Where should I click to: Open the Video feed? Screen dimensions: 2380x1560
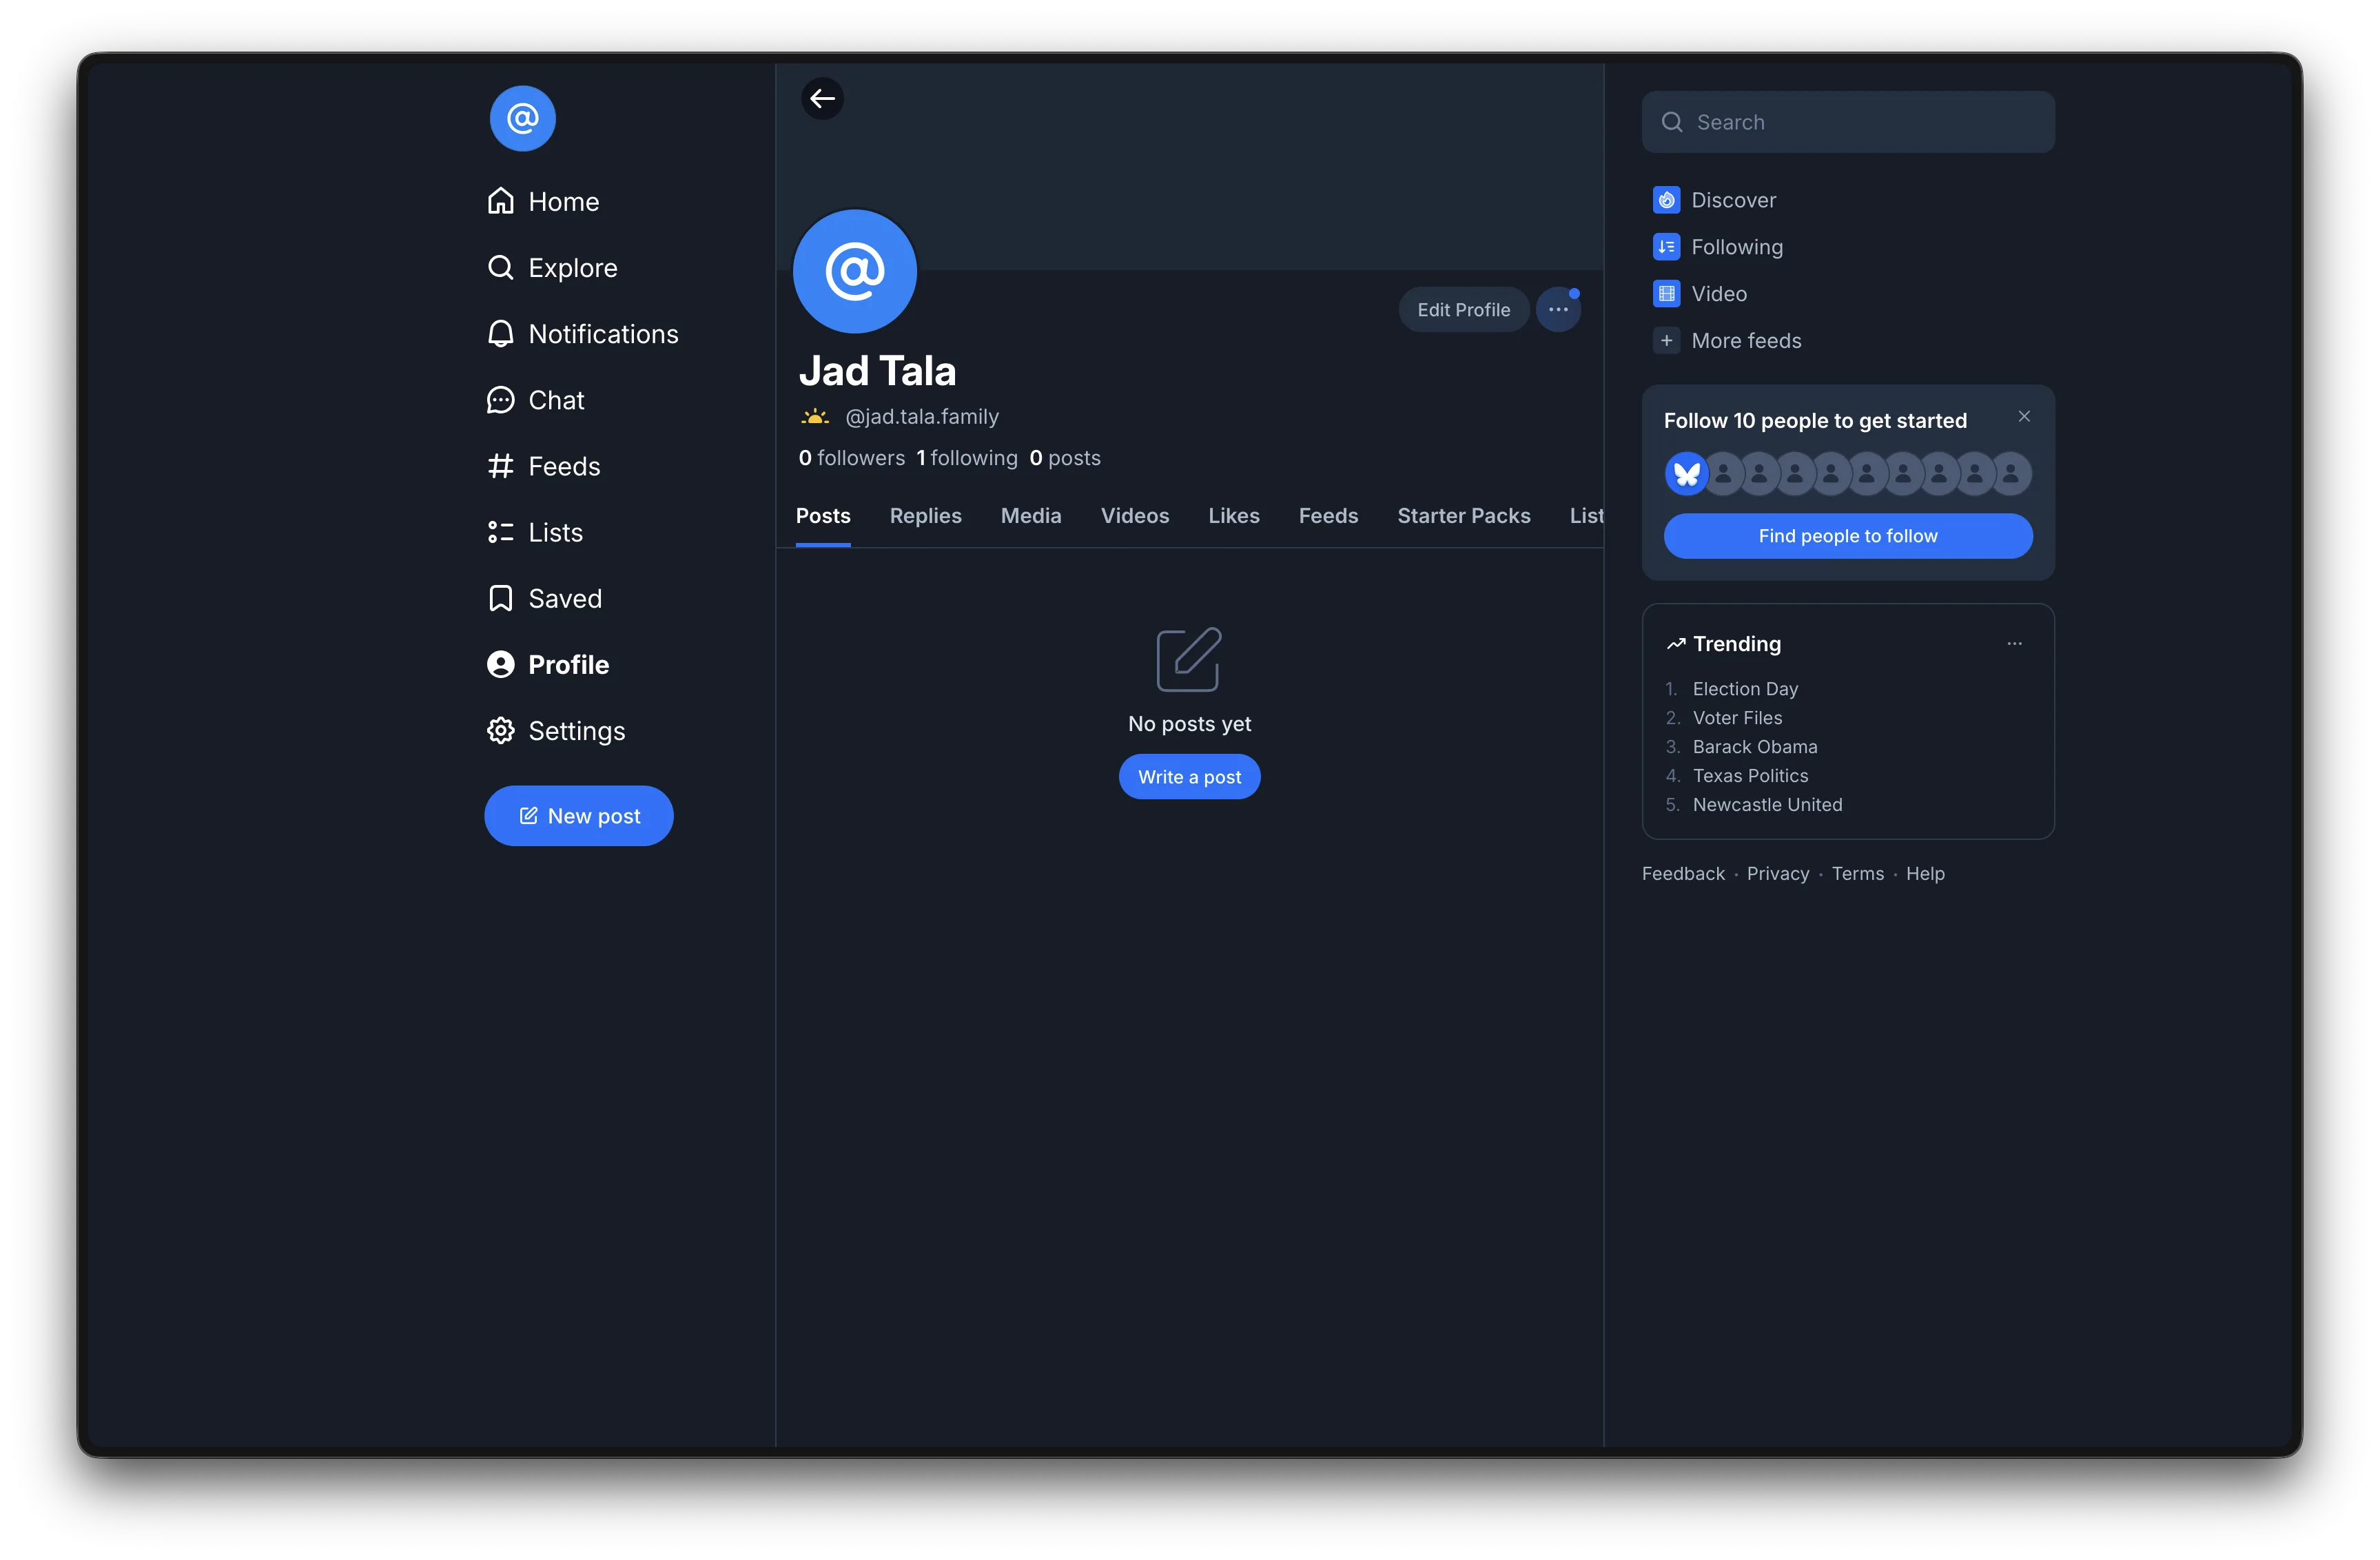tap(1699, 294)
